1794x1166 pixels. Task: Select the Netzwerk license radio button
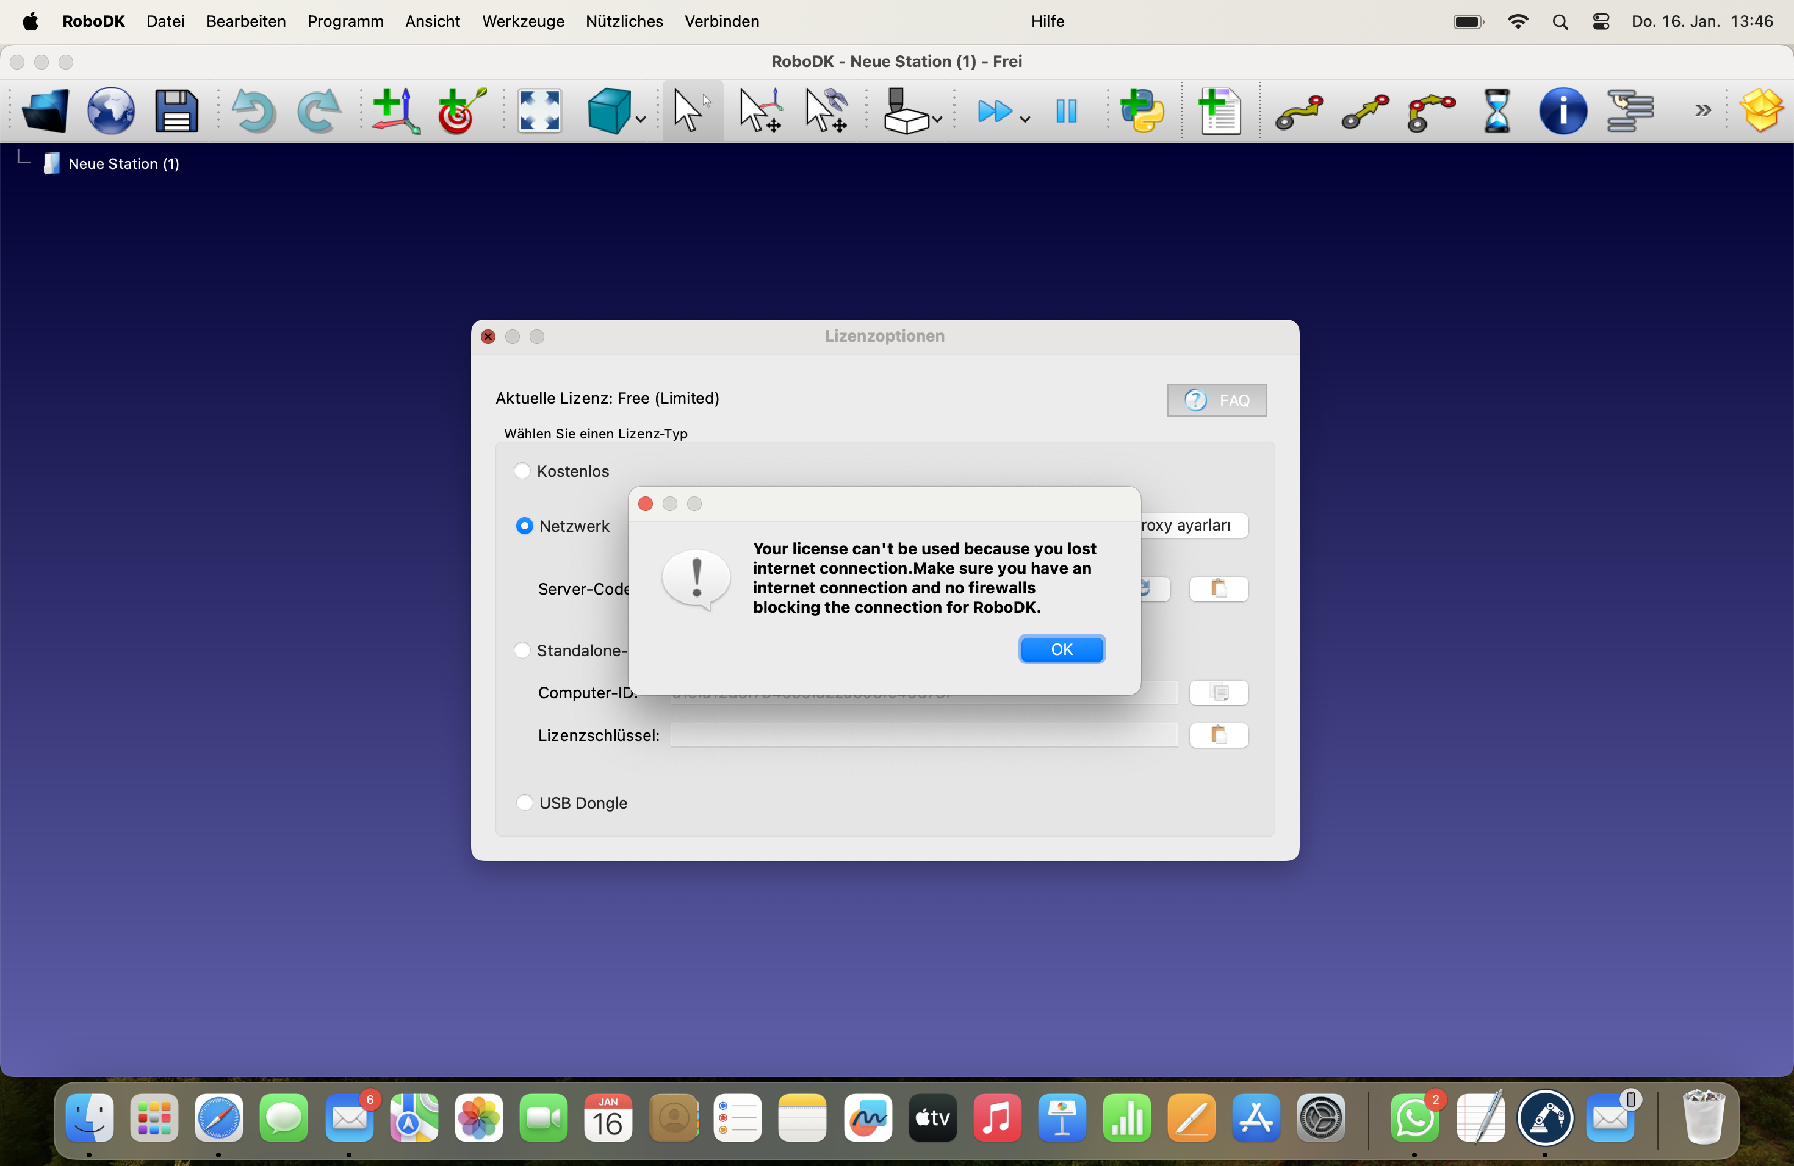[x=525, y=526]
